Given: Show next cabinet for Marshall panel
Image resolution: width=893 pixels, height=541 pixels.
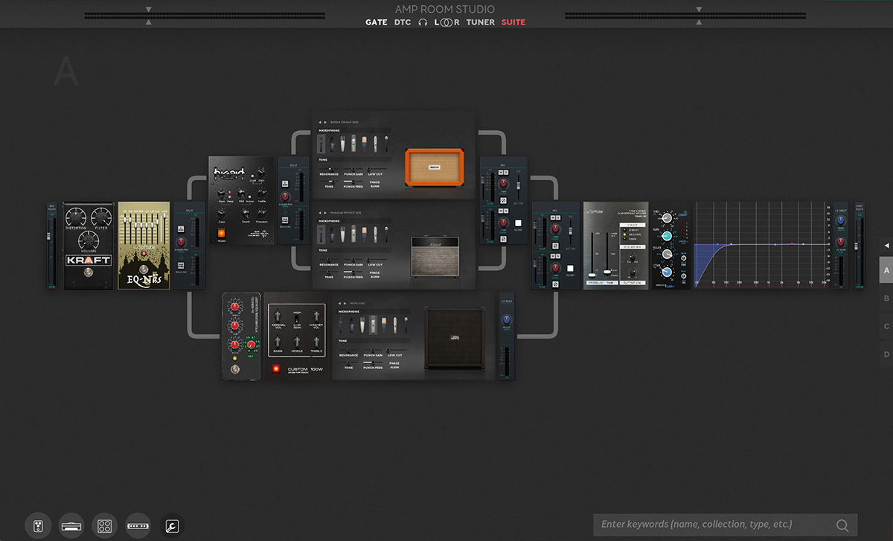Looking at the screenshot, I should tap(327, 212).
